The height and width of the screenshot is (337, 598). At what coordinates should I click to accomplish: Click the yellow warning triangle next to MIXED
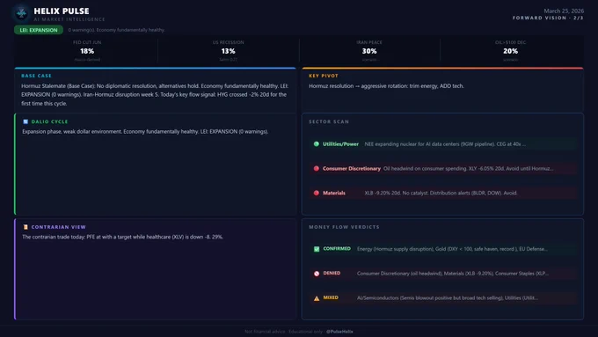[317, 298]
